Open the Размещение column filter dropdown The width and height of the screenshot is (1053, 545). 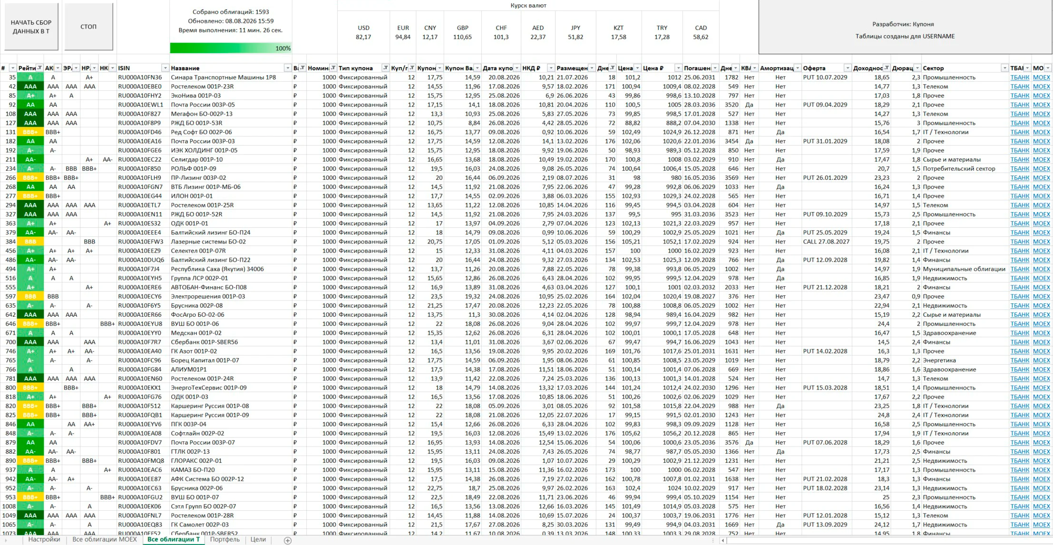(x=591, y=68)
